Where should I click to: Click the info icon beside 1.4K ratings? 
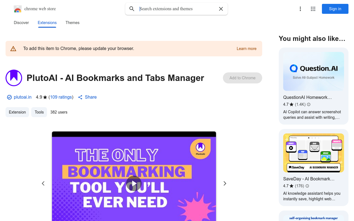click(309, 104)
